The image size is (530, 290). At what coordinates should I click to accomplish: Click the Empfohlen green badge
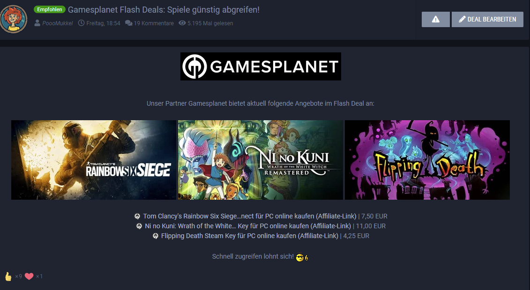[49, 9]
